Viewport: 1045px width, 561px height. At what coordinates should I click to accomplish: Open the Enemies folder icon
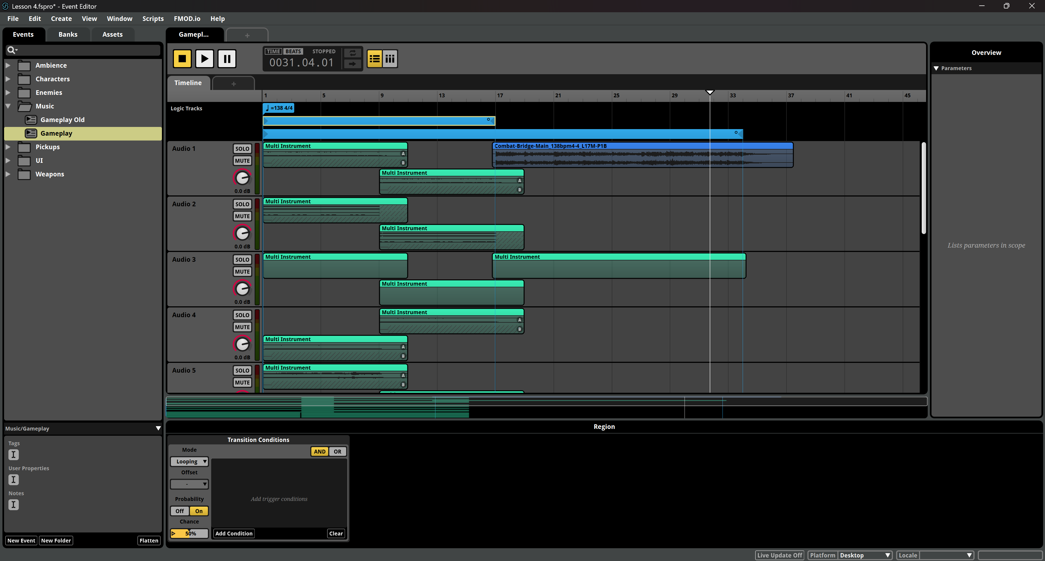(24, 92)
